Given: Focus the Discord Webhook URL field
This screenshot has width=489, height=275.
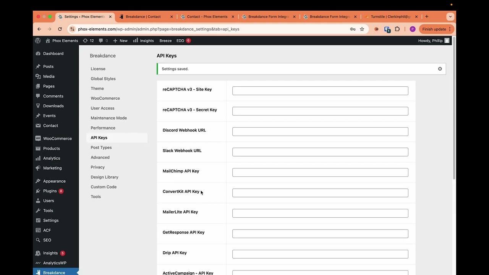Looking at the screenshot, I should tap(320, 131).
